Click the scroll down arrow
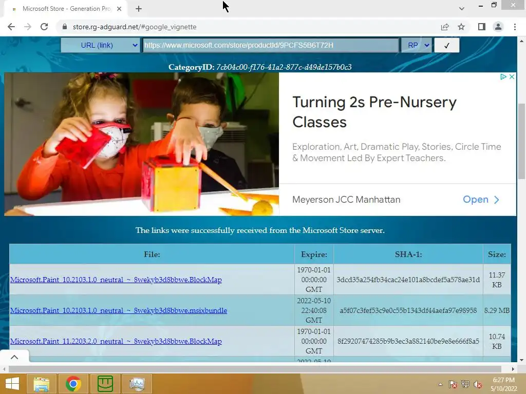Viewport: 526px width, 394px height. click(521, 360)
